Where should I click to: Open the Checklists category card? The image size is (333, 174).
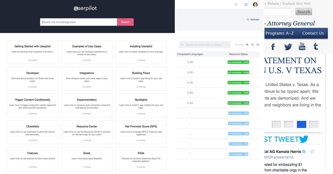(x=32, y=132)
